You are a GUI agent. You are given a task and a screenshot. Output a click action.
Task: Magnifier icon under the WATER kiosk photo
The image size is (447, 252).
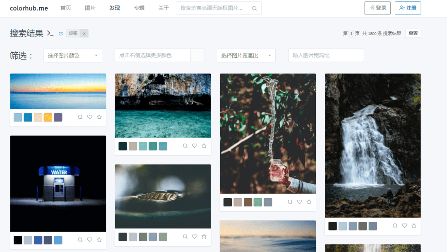coord(80,240)
